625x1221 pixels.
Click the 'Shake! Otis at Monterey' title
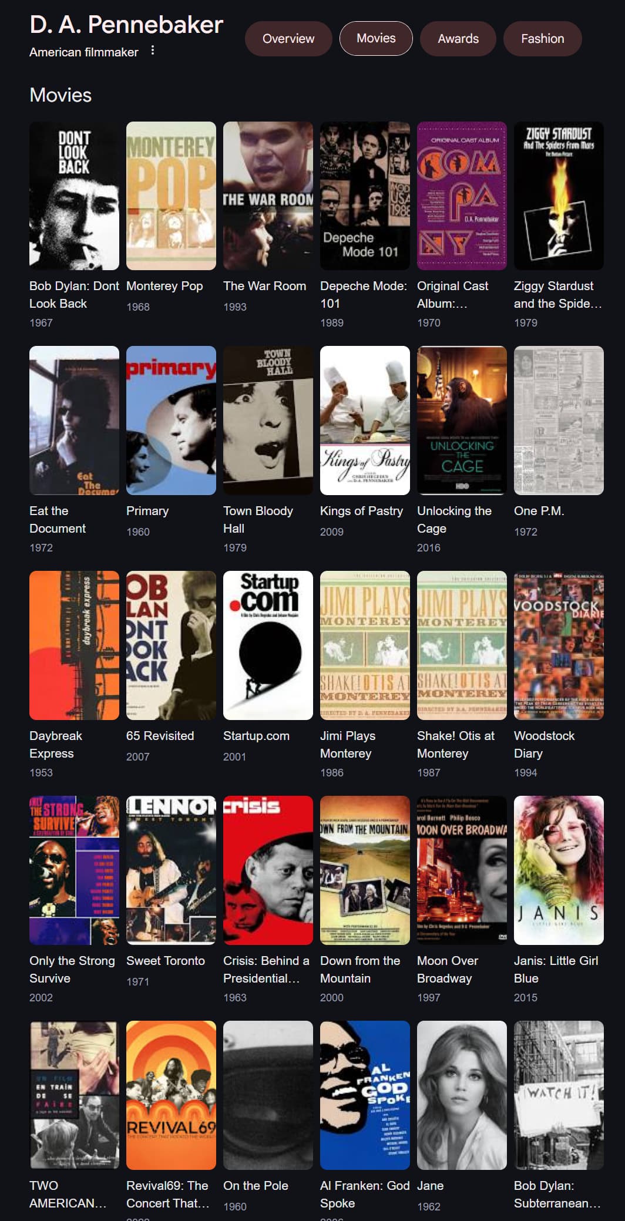pos(456,745)
